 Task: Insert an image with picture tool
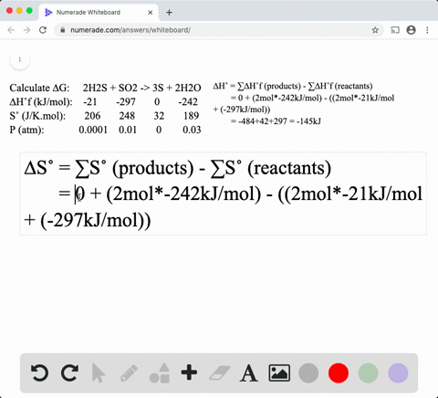point(279,372)
